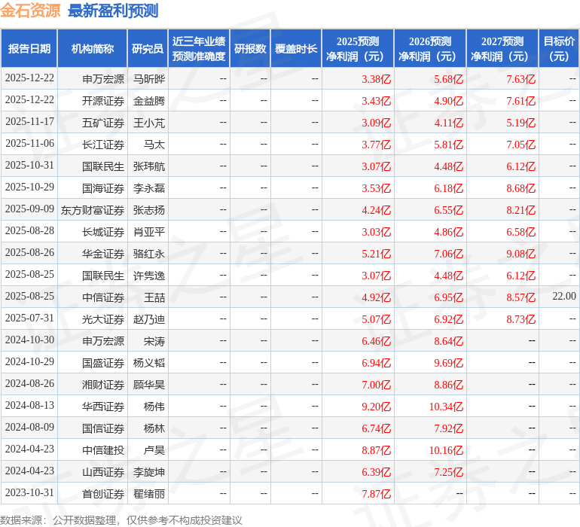Image resolution: width=580 pixels, height=527 pixels.
Task: Click the 2025-08-28 date cell
Action: (x=29, y=231)
